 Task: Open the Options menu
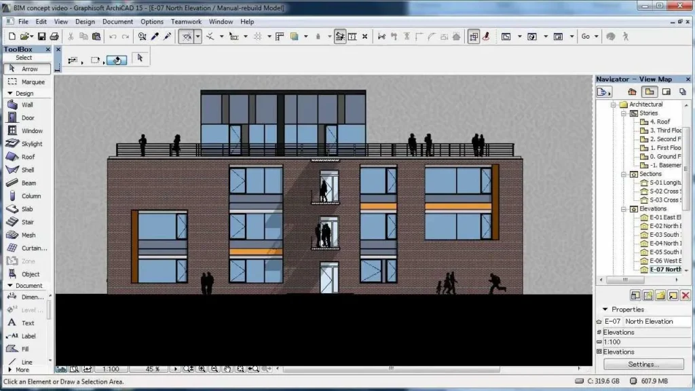point(151,21)
